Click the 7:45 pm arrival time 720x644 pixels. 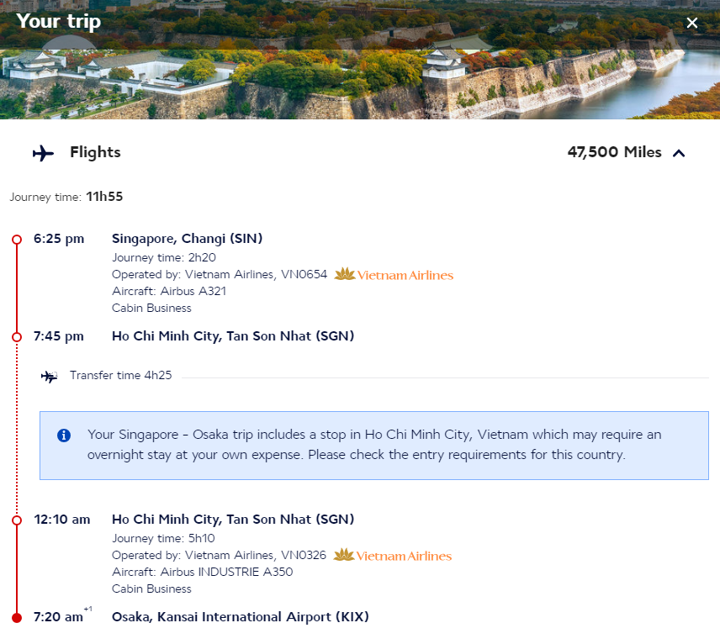(x=59, y=336)
